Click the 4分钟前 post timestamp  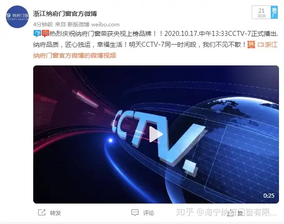pyautogui.click(x=43, y=25)
